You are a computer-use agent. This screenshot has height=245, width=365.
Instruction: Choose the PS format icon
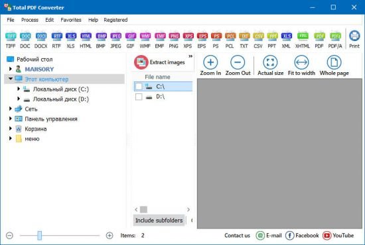coord(216,40)
